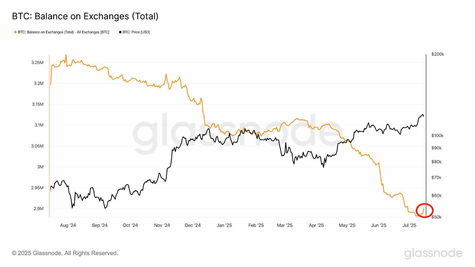
Task: Click the orange legend dot for Balance on Exchanges
Action: (x=15, y=32)
